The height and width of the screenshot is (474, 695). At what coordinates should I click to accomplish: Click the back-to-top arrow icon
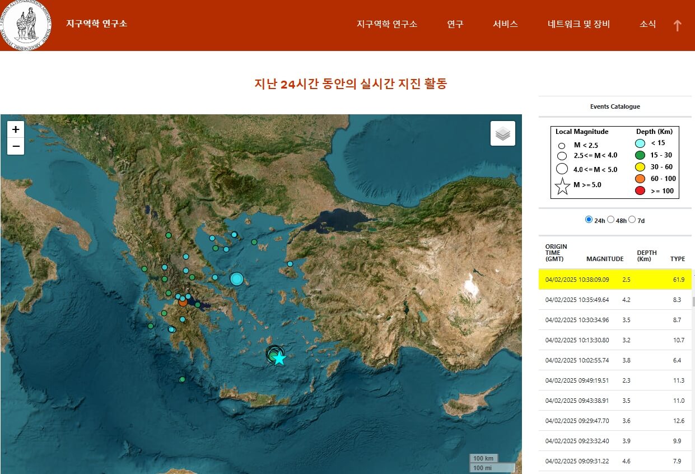coord(677,25)
